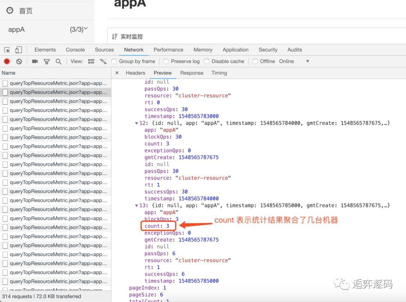Enable Preserve log checkbox
406x302 pixels.
click(166, 61)
